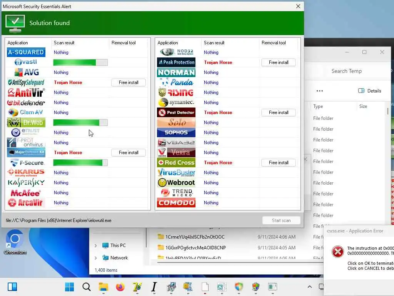Select folder 1GGxrPOg6ctvcMeAOID8CNP
The height and width of the screenshot is (296, 394).
(195, 248)
